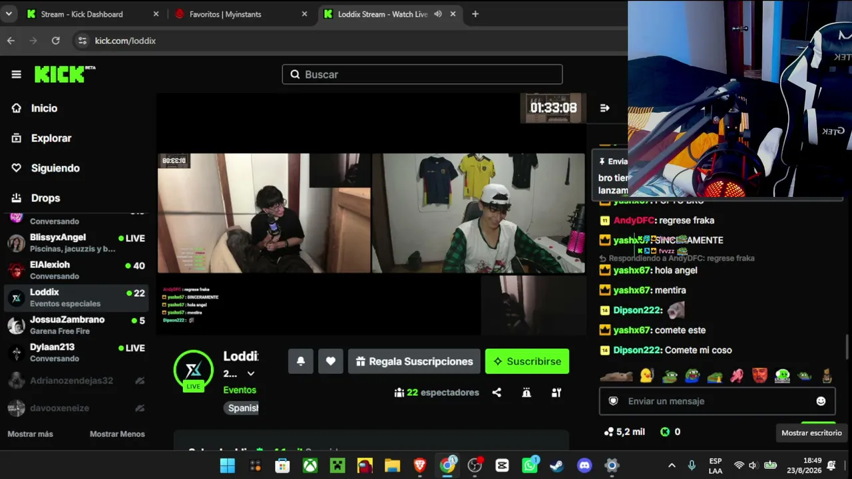Focus the Buscar search field
The image size is (852, 479).
click(x=422, y=75)
